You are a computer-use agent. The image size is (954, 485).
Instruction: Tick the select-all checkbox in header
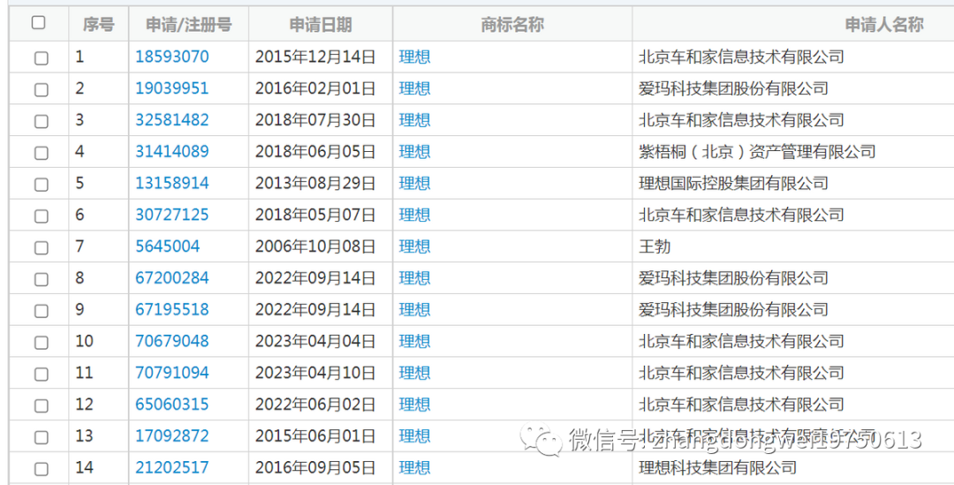click(x=38, y=23)
